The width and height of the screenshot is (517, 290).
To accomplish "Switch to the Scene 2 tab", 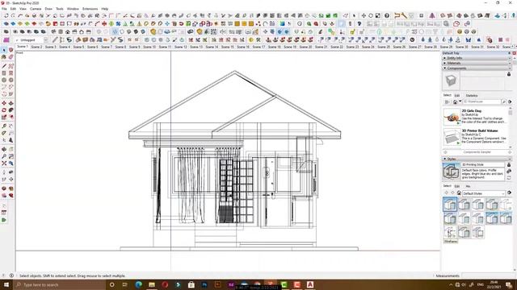I will click(36, 47).
